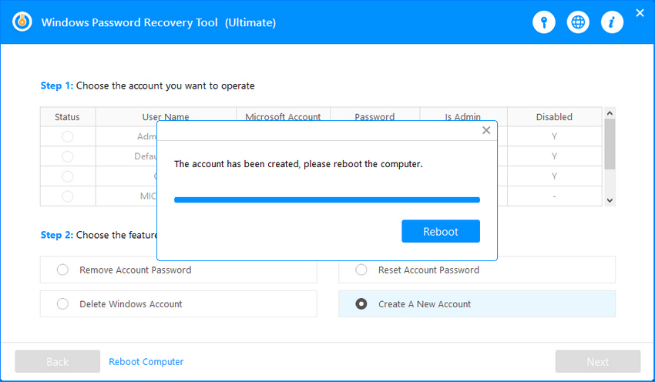Click the Reboot button in dialog
The height and width of the screenshot is (382, 655).
point(441,231)
